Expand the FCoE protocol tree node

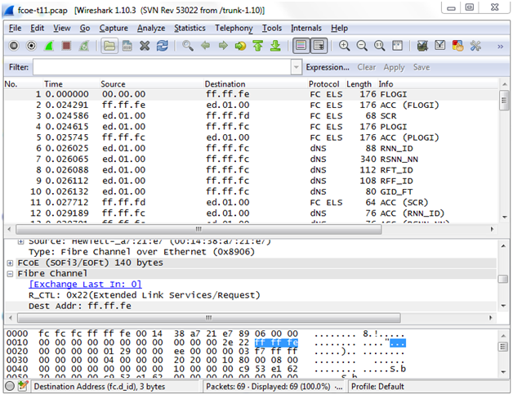tap(10, 263)
